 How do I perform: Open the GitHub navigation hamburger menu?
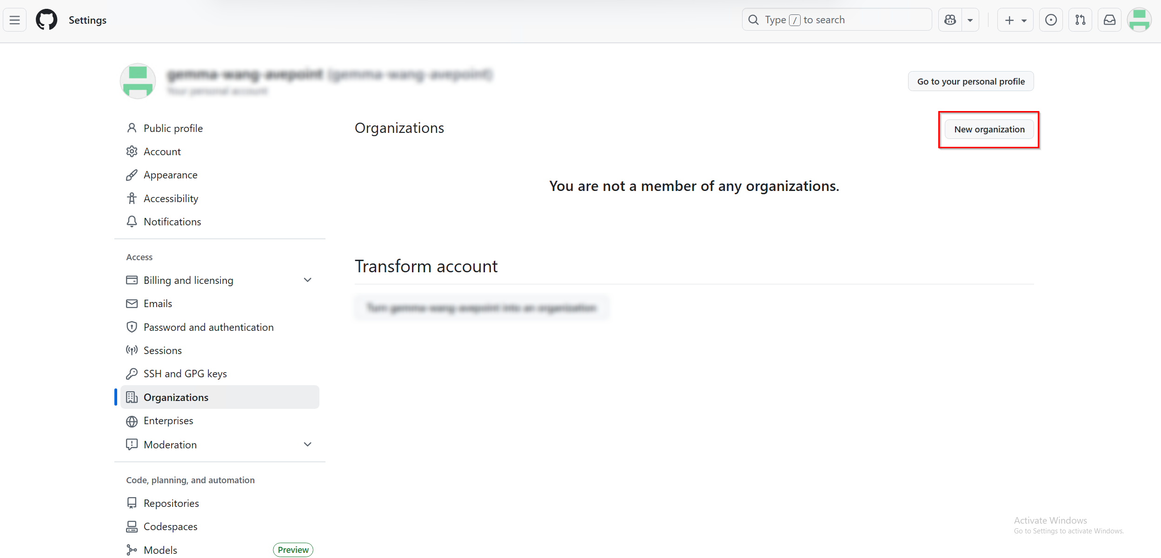coord(14,20)
